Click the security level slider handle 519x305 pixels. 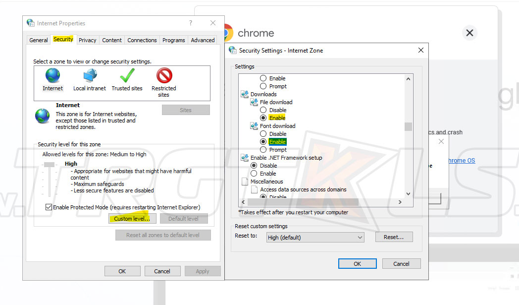coord(49,165)
